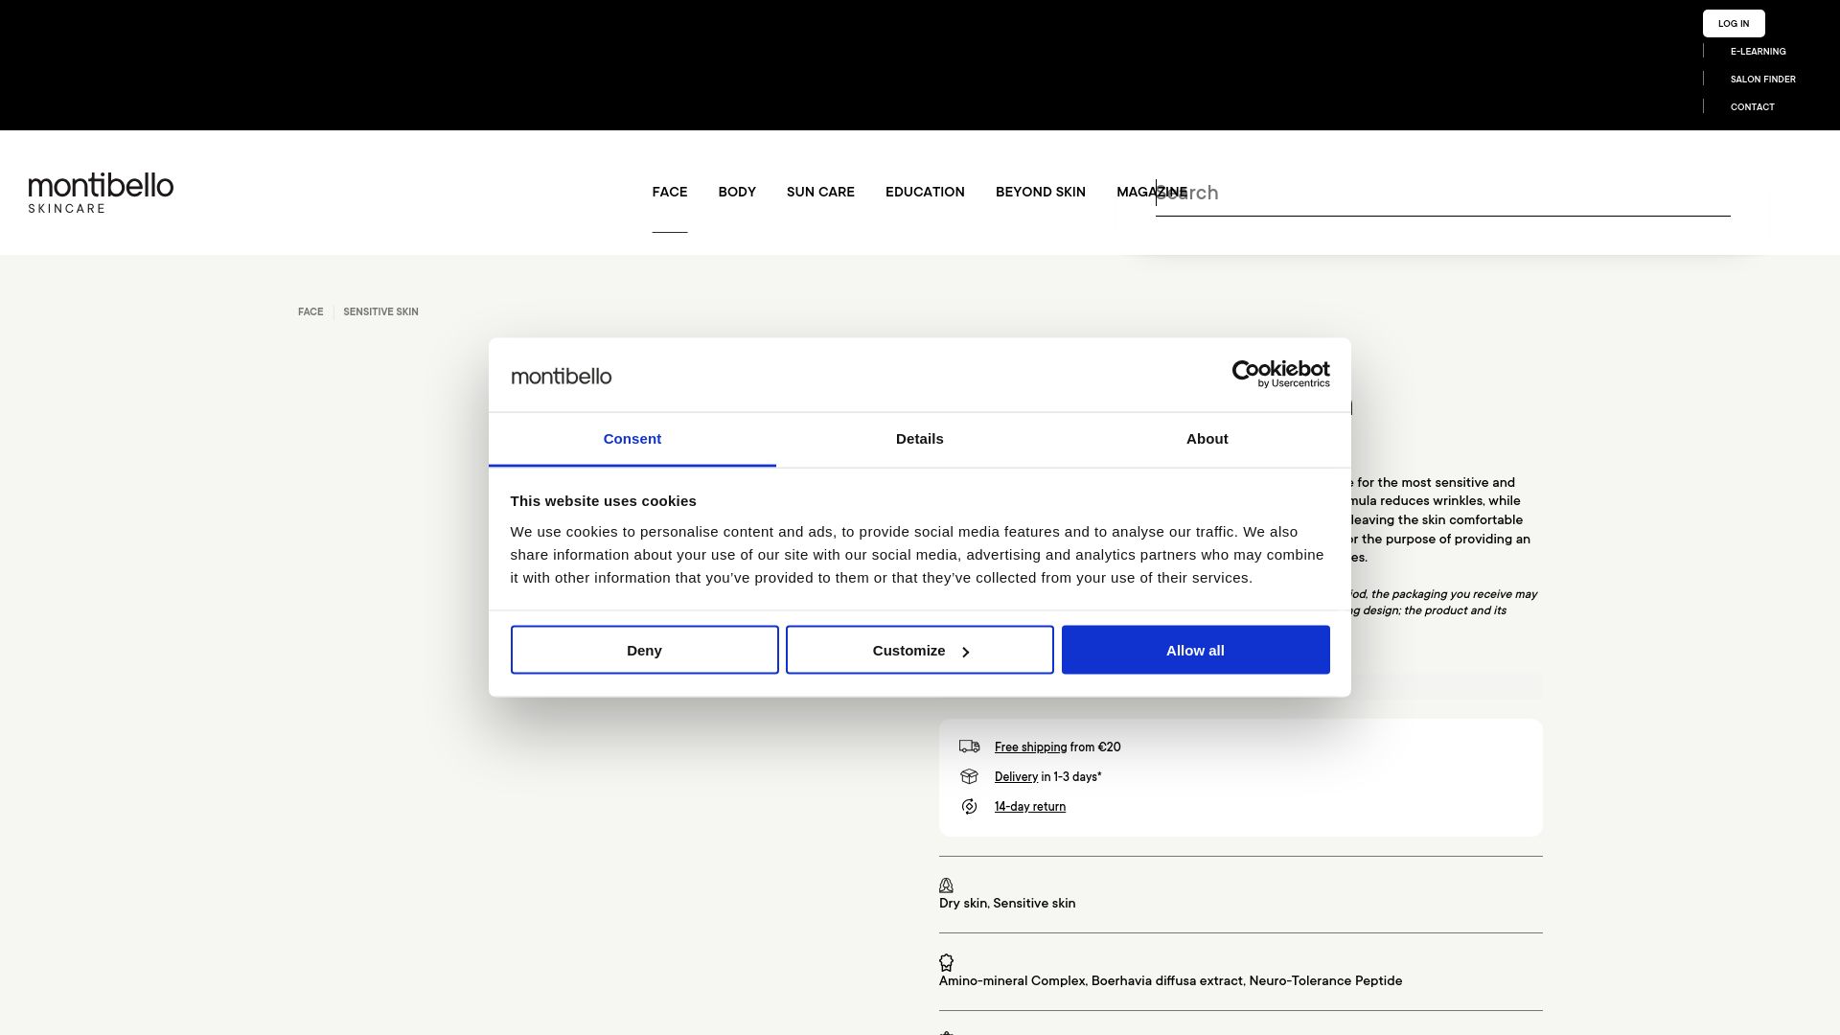The width and height of the screenshot is (1840, 1035).
Task: Click the box icon beside Delivery
Action: [969, 776]
